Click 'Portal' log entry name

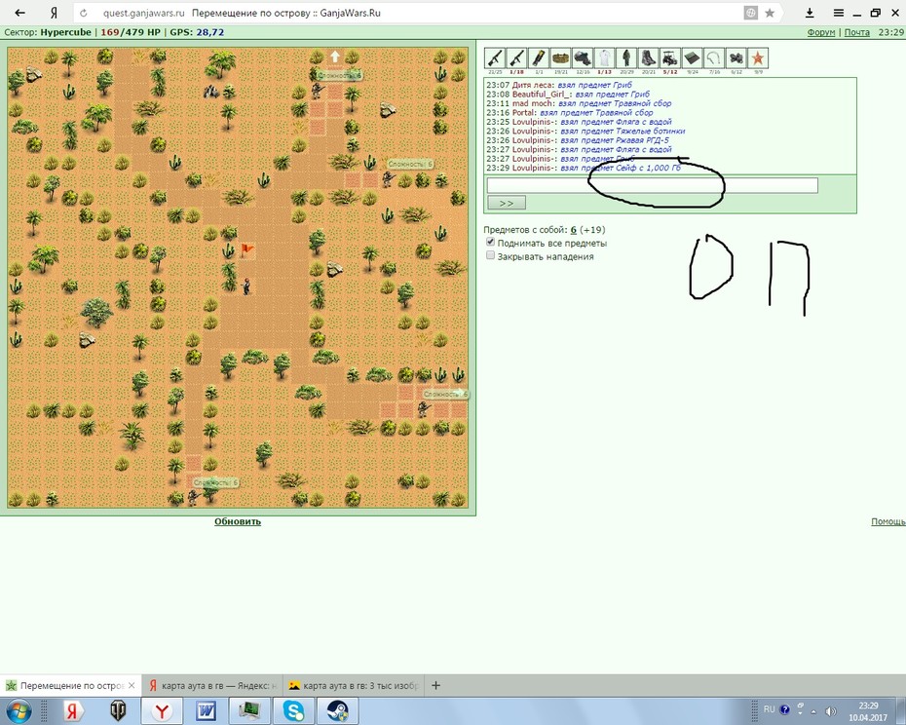pos(524,113)
